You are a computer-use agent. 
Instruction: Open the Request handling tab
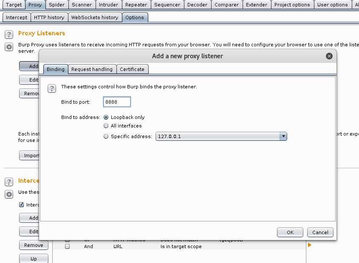coord(92,69)
